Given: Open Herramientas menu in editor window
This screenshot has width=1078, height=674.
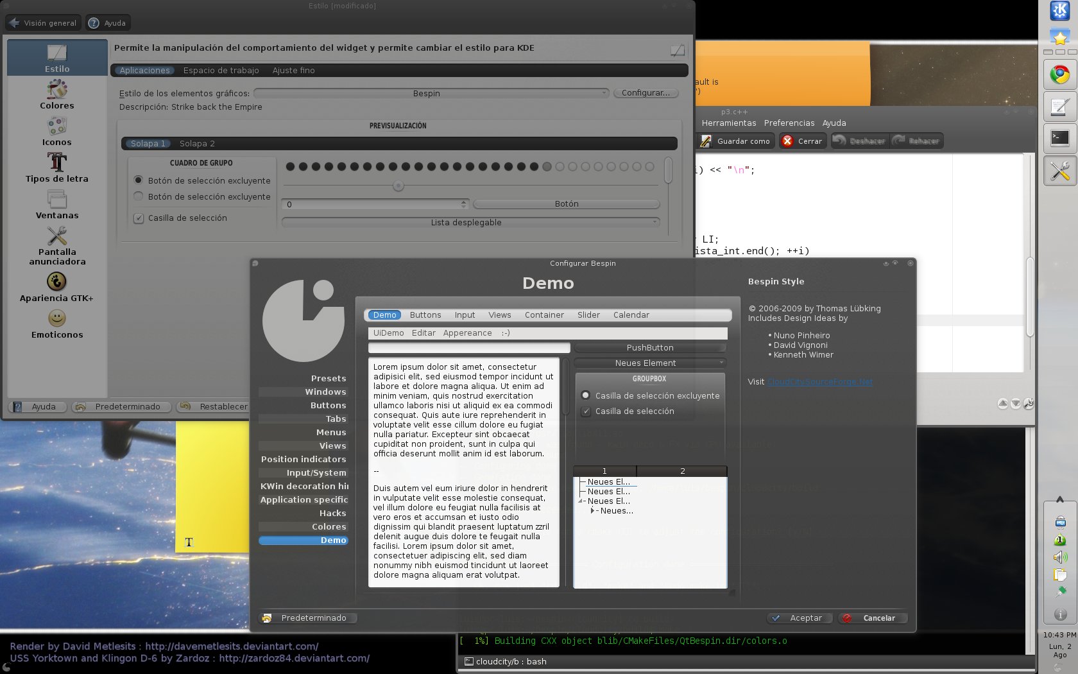Looking at the screenshot, I should pyautogui.click(x=729, y=123).
